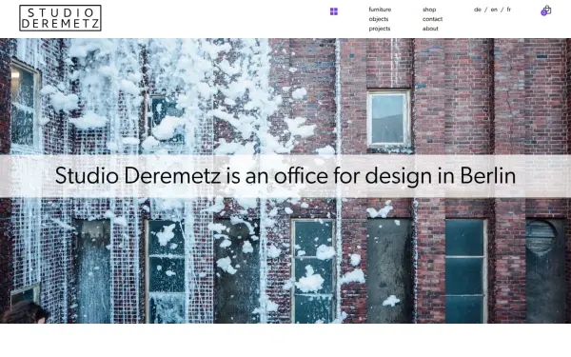Switch language to fr

point(509,10)
